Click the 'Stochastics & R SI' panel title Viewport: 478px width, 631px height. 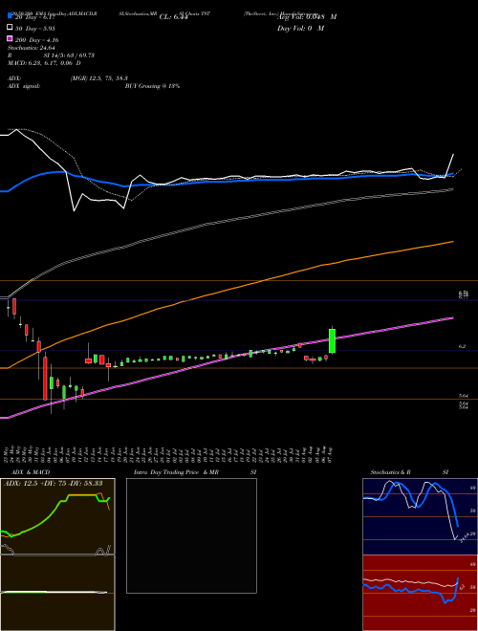(409, 472)
